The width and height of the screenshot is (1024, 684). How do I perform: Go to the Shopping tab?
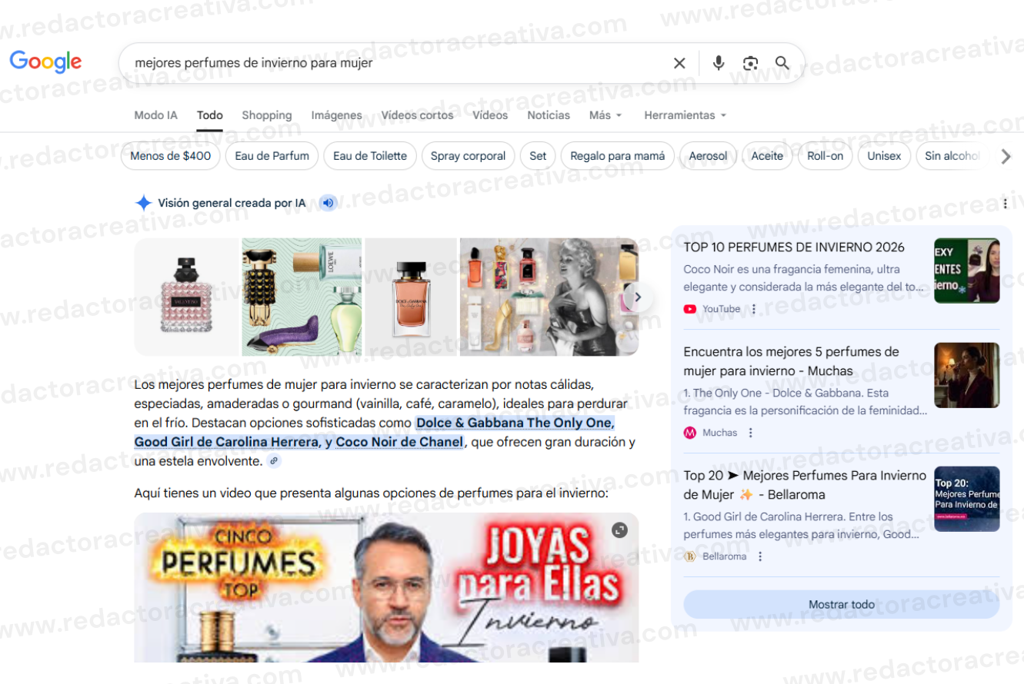pos(267,115)
